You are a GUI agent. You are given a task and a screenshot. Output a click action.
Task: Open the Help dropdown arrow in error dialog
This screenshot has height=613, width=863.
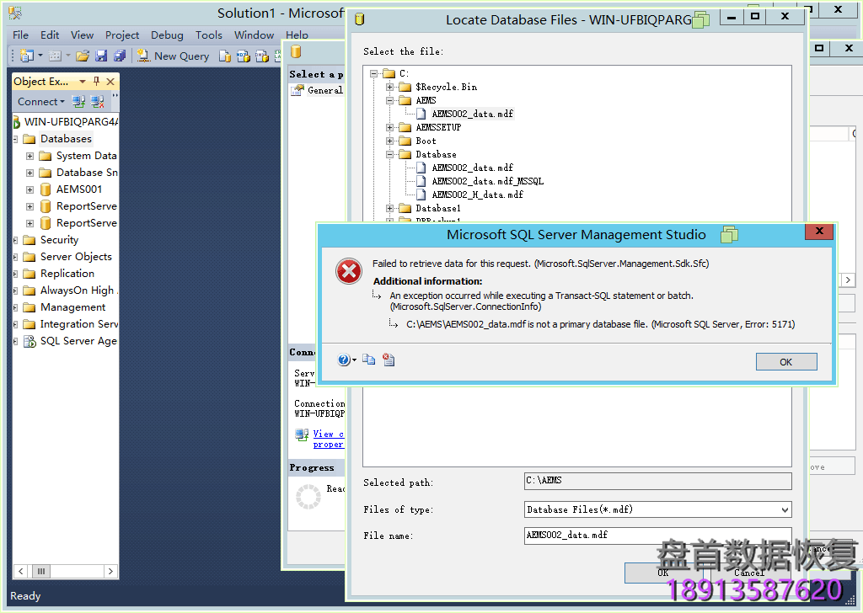[354, 360]
